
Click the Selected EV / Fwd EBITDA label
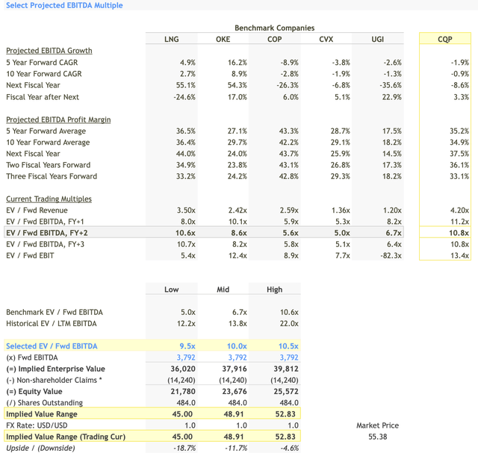tap(52, 346)
